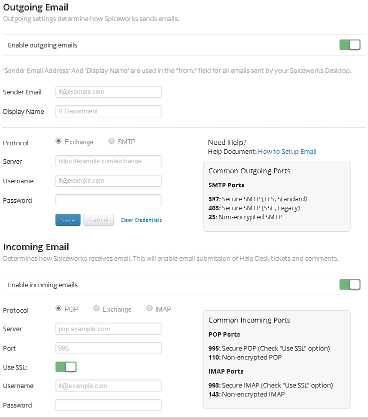Click the incoming Port field

coord(108,348)
